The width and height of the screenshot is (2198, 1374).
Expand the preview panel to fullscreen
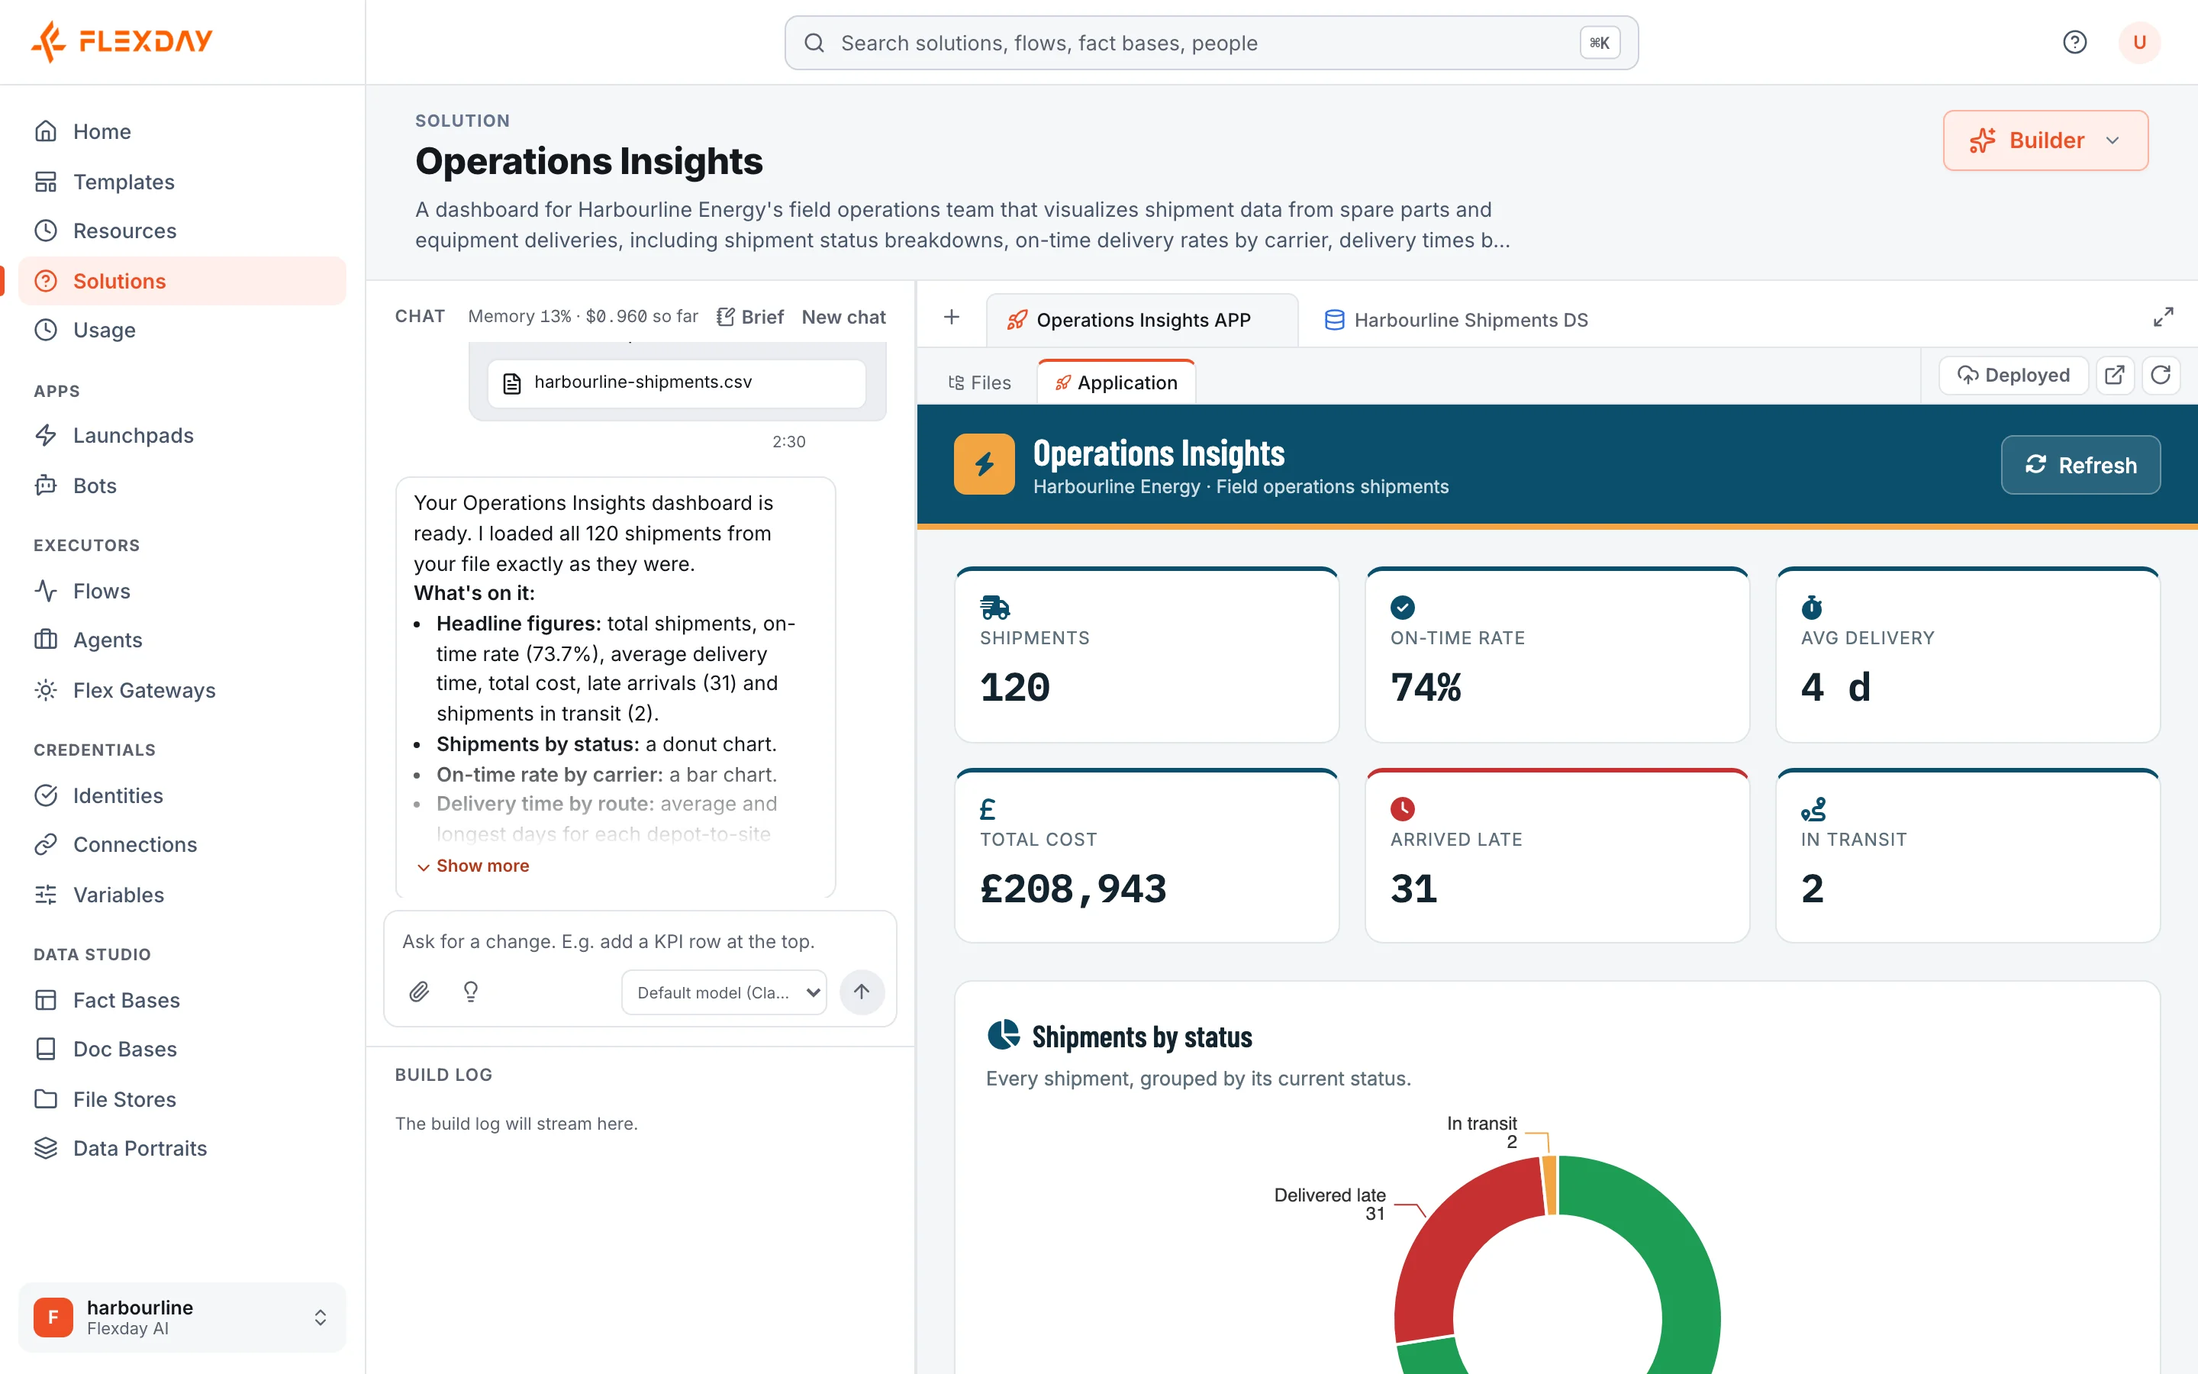coord(2164,317)
